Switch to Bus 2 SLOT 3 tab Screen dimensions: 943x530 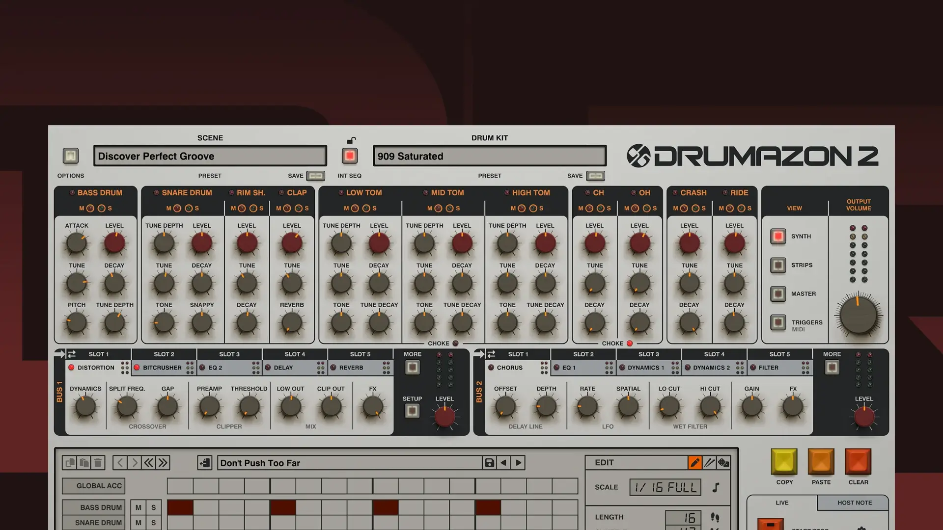click(x=649, y=354)
